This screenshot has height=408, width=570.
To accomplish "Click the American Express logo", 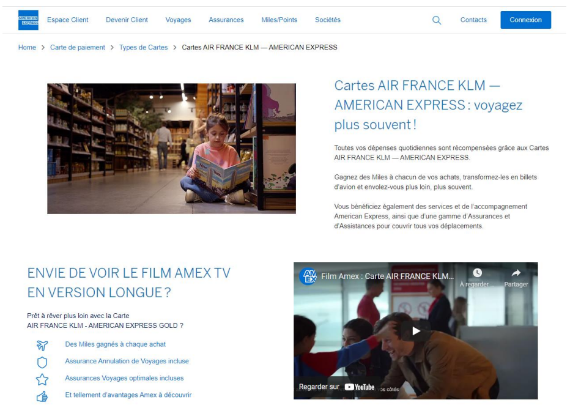I will click(x=28, y=20).
